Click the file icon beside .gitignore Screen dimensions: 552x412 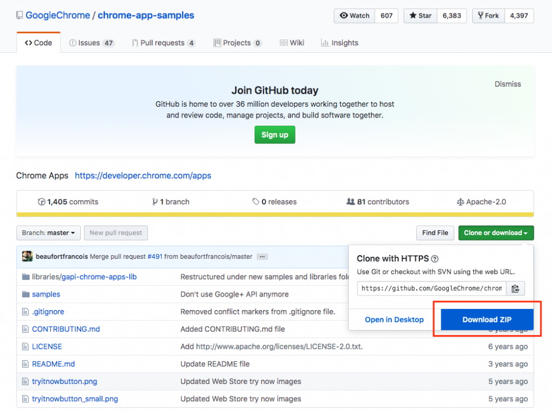pyautogui.click(x=25, y=312)
